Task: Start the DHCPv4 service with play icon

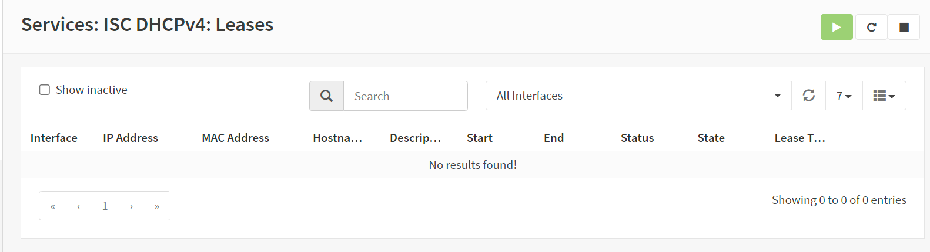Action: (x=836, y=27)
